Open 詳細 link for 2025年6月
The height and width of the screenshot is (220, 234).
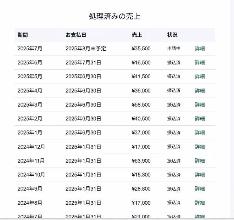pyautogui.click(x=200, y=63)
